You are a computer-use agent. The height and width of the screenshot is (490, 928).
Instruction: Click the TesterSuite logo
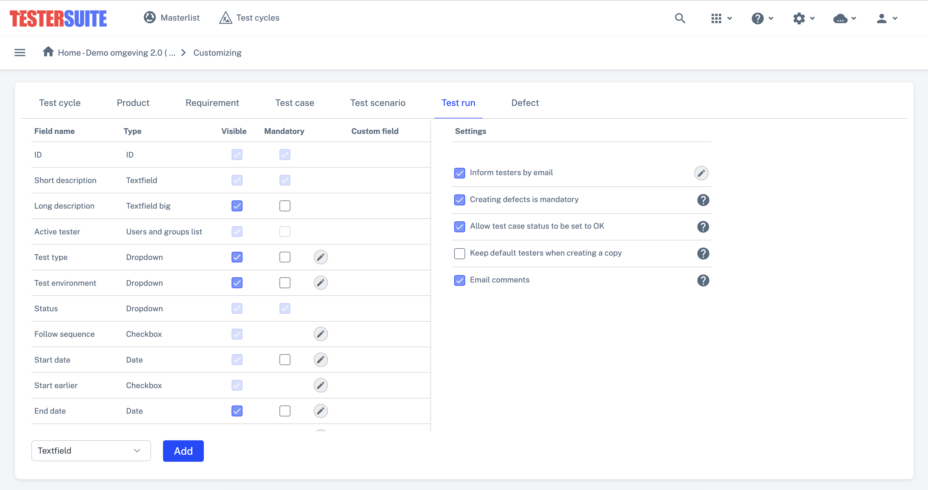58,18
